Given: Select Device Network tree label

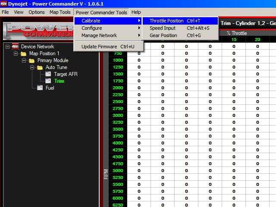Looking at the screenshot, I should 38,47.
